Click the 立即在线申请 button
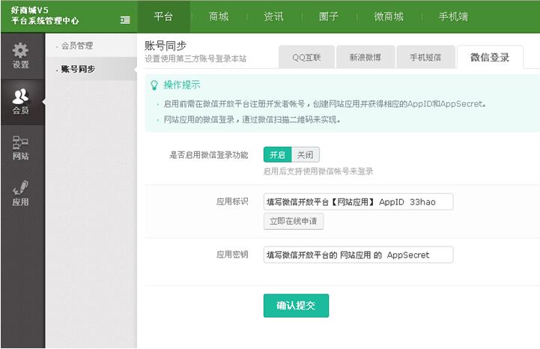 tap(294, 221)
